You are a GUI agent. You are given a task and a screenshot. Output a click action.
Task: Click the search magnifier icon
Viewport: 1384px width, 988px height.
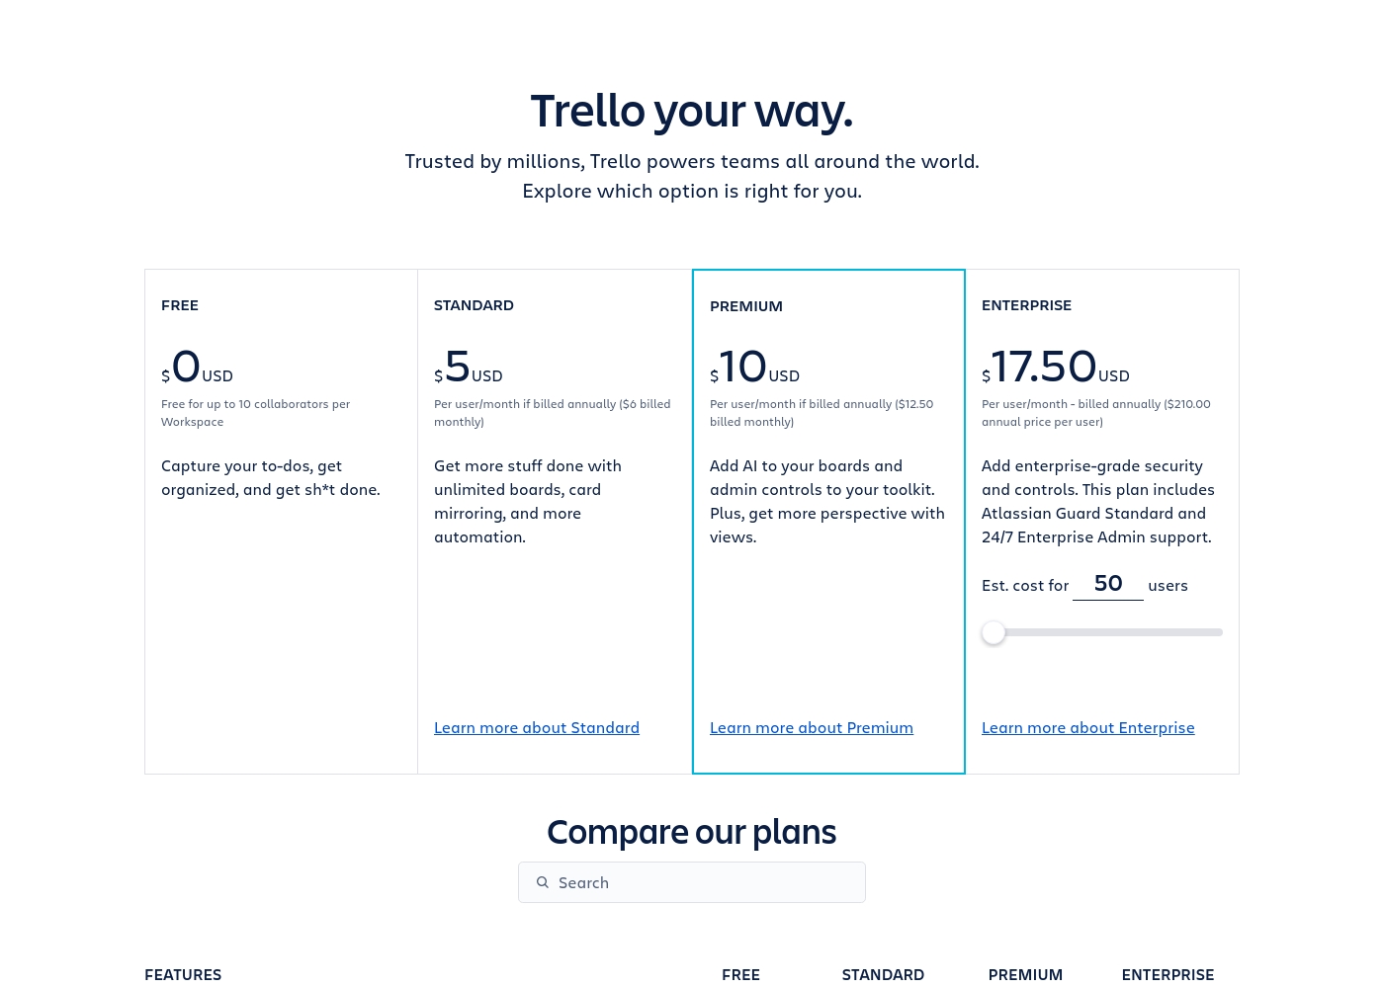543,882
